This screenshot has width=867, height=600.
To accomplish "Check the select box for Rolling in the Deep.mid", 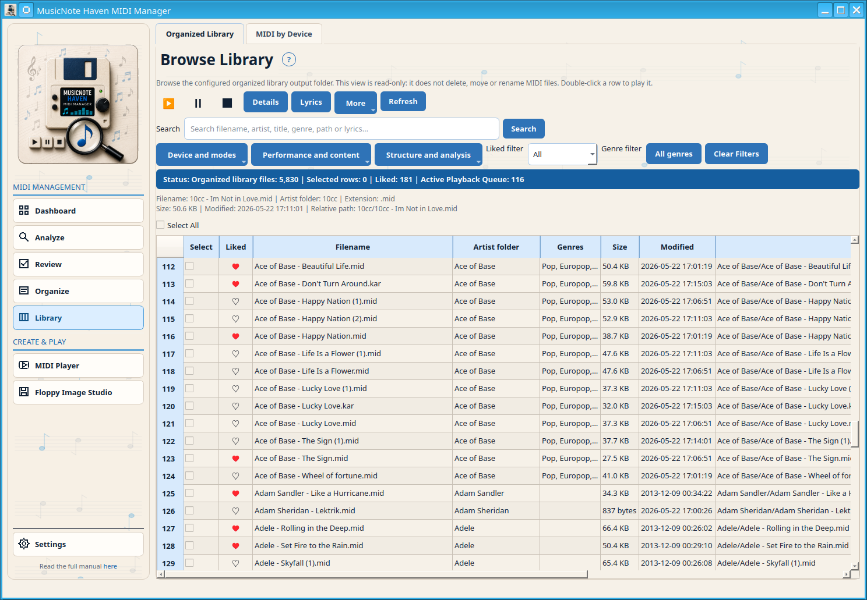I will pos(189,528).
